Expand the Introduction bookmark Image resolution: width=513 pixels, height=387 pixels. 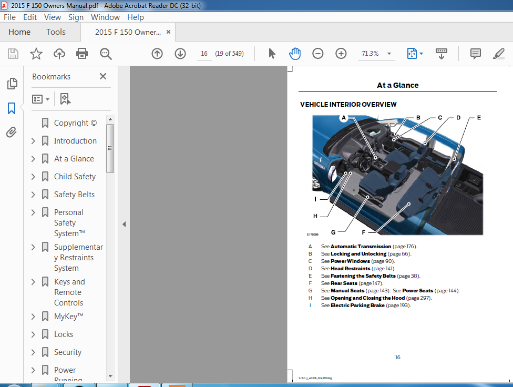(x=33, y=141)
